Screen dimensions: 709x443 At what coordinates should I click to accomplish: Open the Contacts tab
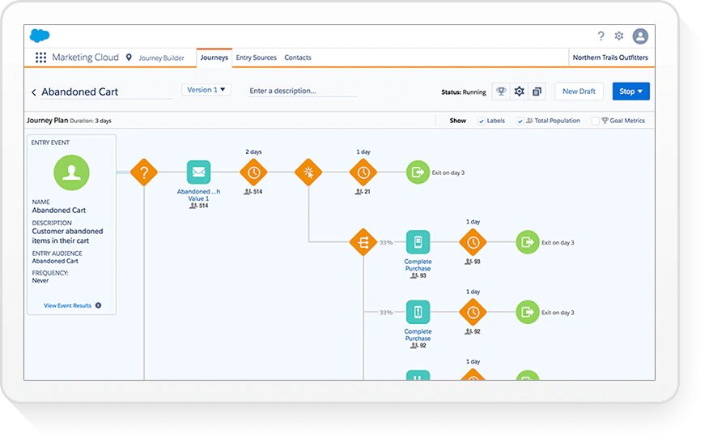click(298, 58)
